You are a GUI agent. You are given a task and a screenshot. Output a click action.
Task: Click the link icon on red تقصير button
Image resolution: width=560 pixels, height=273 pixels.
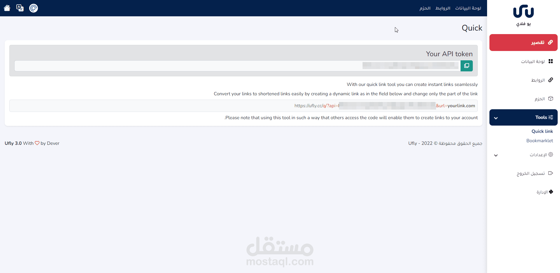[550, 43]
